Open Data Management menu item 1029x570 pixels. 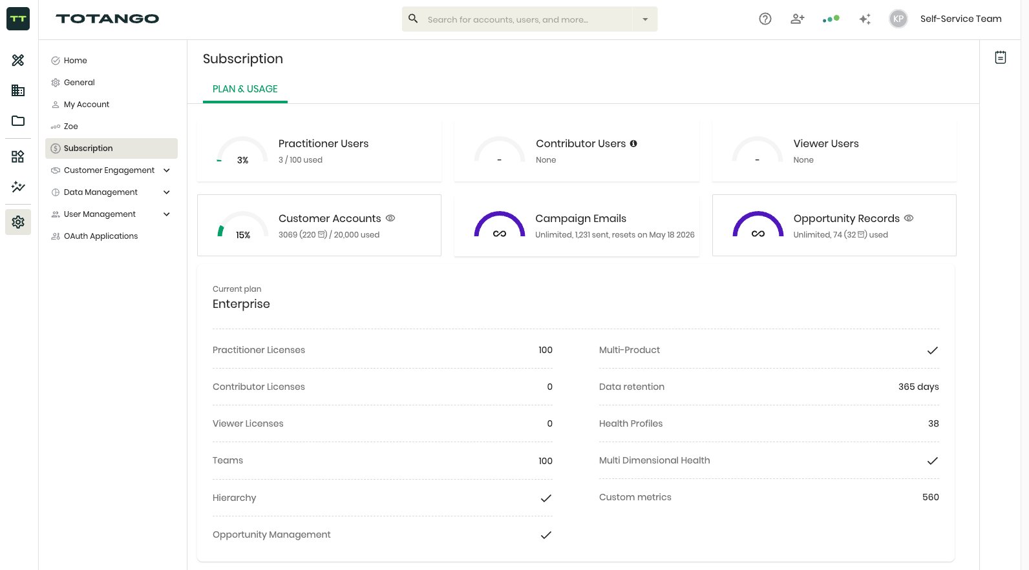[101, 192]
